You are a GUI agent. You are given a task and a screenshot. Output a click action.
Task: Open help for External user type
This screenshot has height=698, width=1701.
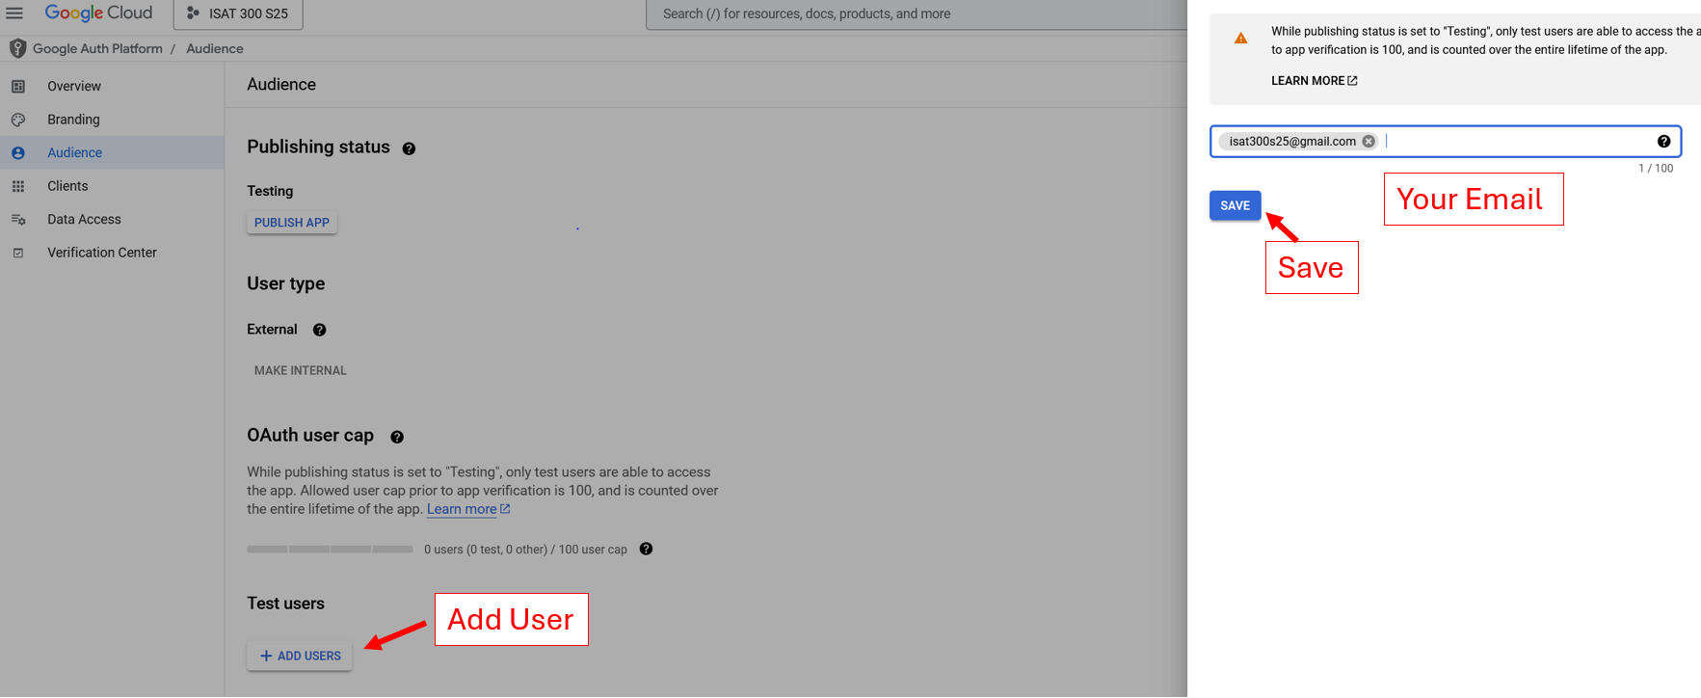[320, 330]
